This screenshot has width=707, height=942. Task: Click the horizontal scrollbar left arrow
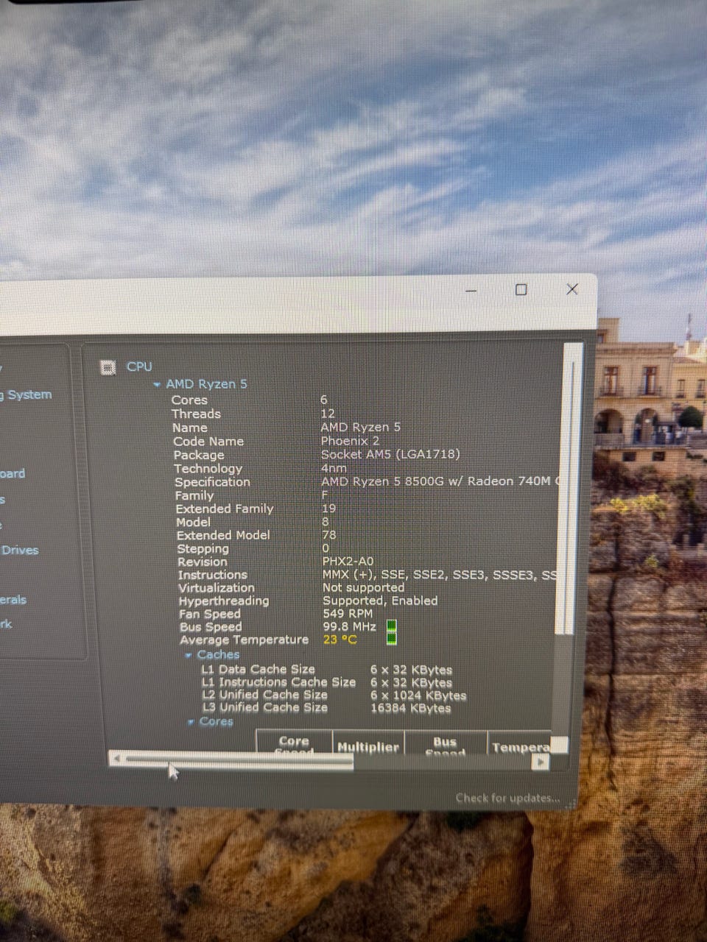(116, 759)
